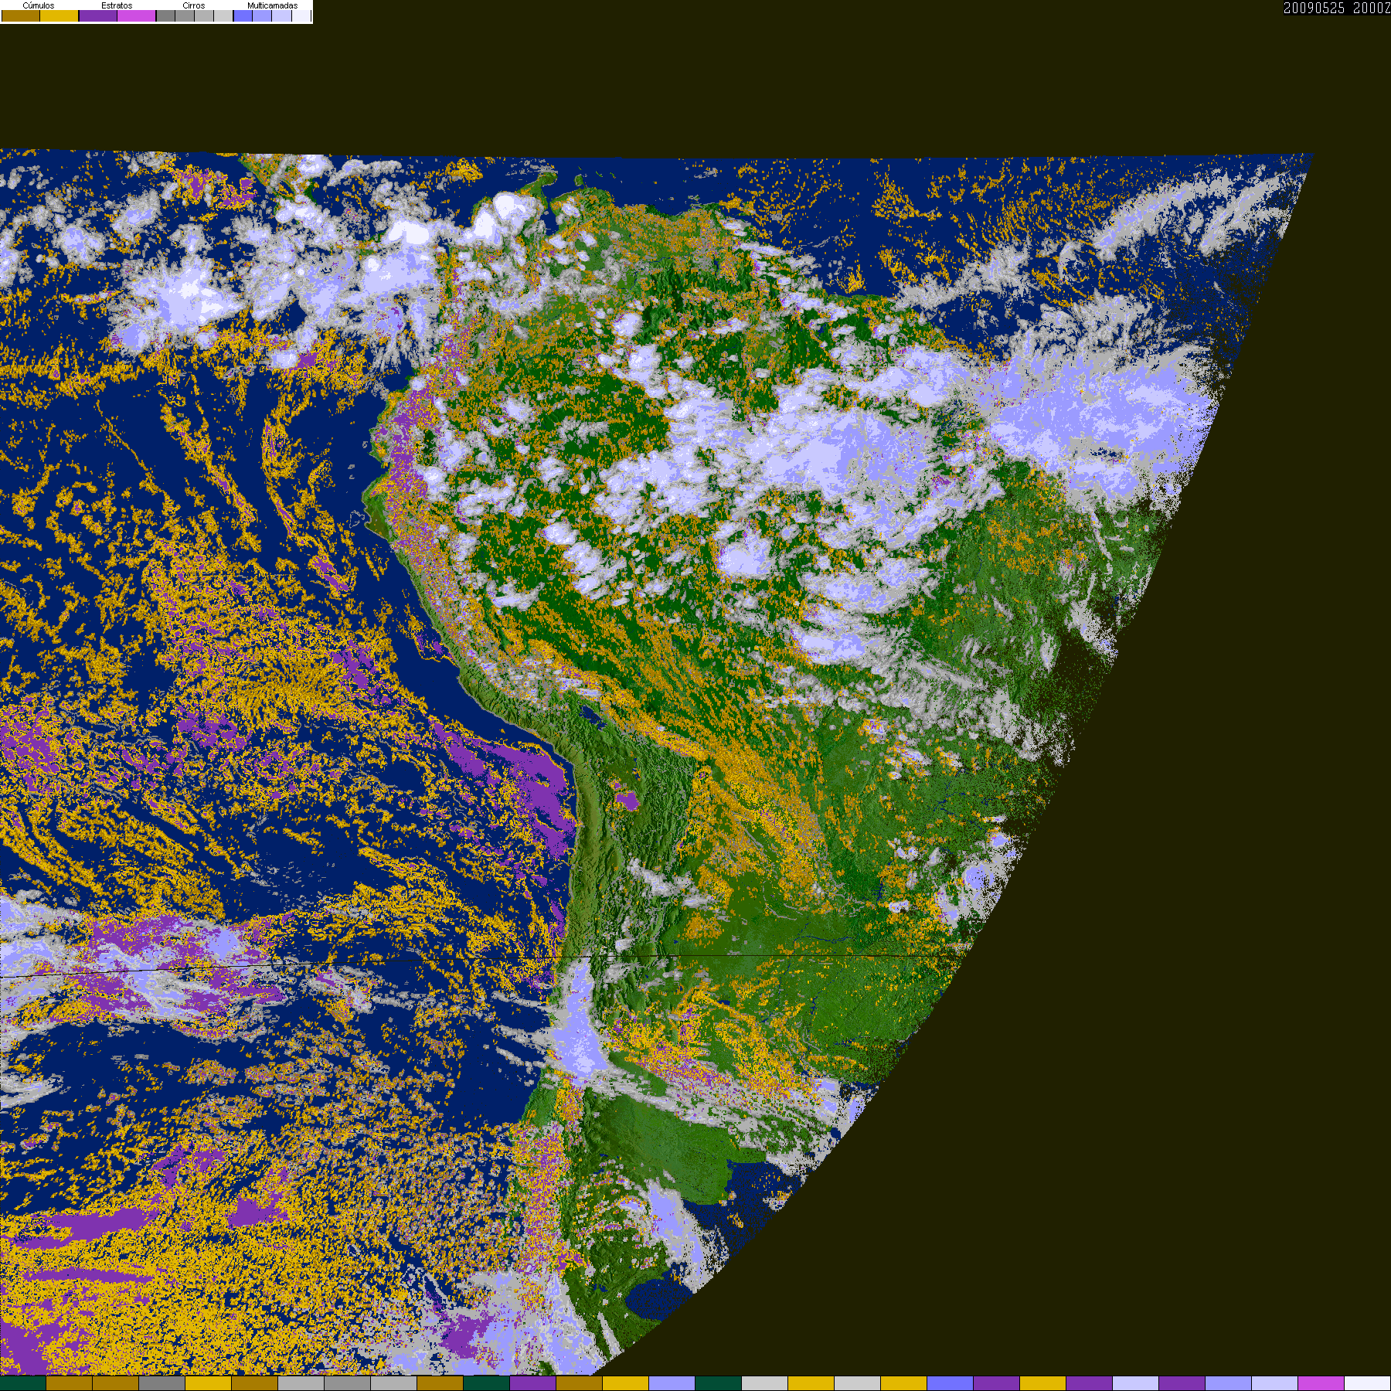Pick the dark brown Cúmulos legend swatch
Image resolution: width=1391 pixels, height=1391 pixels.
coord(21,15)
